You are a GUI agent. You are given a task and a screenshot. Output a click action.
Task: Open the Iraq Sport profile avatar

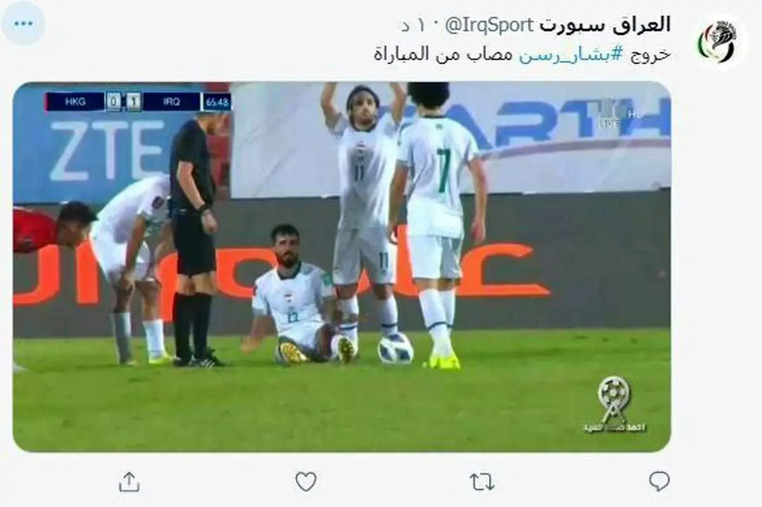click(719, 42)
